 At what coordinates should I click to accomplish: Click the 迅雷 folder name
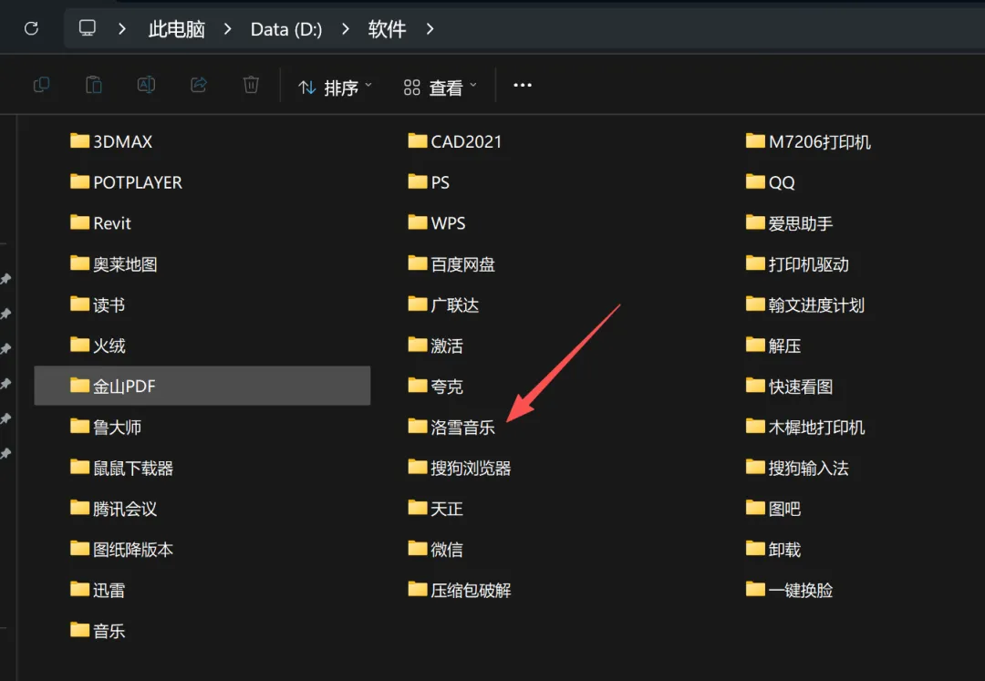pyautogui.click(x=109, y=591)
